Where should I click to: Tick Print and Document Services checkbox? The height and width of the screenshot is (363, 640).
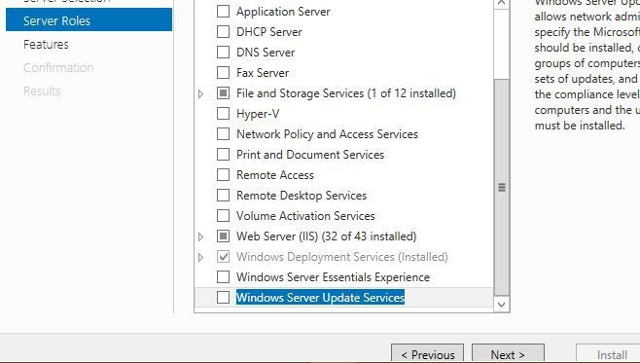(x=223, y=155)
